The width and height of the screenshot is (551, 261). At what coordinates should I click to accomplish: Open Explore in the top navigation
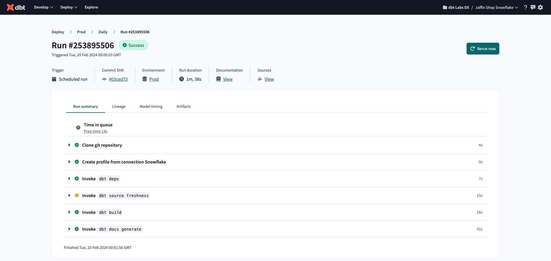pos(91,7)
